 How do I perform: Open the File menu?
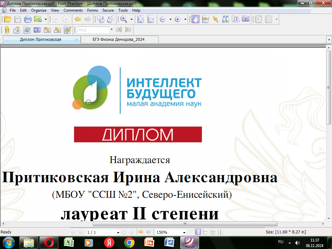[13, 10]
